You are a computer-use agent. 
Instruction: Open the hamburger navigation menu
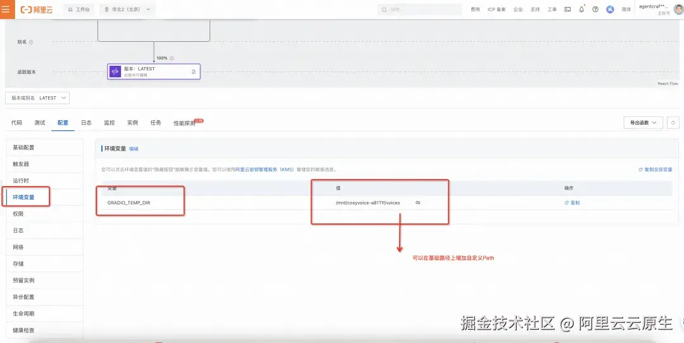coord(6,9)
